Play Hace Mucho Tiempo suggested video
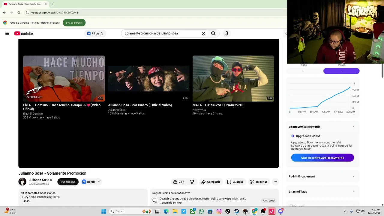This screenshot has width=384, height=216. tap(64, 79)
